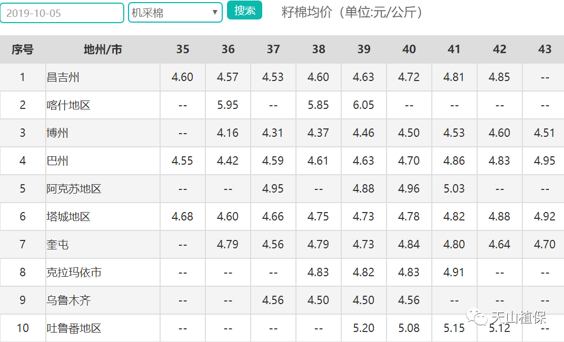Click the 地州/市 column header
This screenshot has height=342, width=564.
tap(103, 49)
